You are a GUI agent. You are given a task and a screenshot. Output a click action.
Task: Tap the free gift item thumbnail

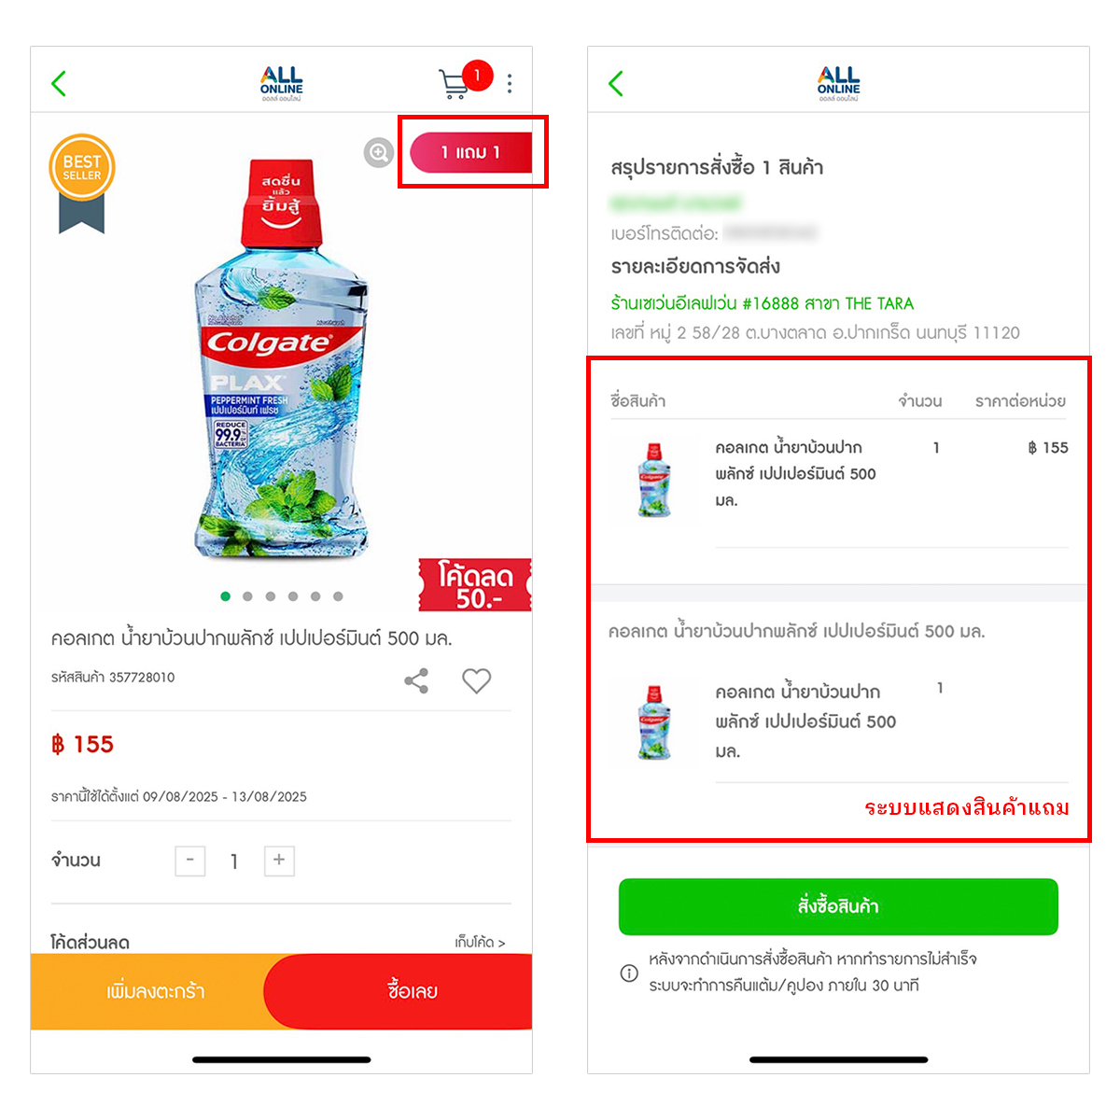pos(654,722)
